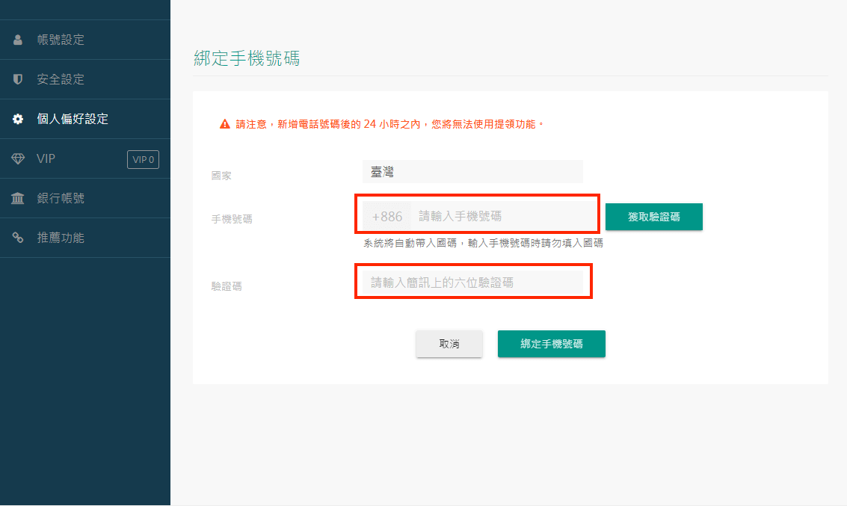Open the 帳號設定 sidebar menu item

click(x=61, y=40)
